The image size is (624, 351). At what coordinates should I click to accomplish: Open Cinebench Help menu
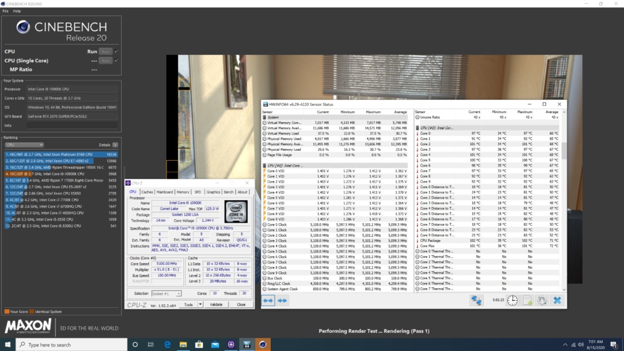click(17, 11)
